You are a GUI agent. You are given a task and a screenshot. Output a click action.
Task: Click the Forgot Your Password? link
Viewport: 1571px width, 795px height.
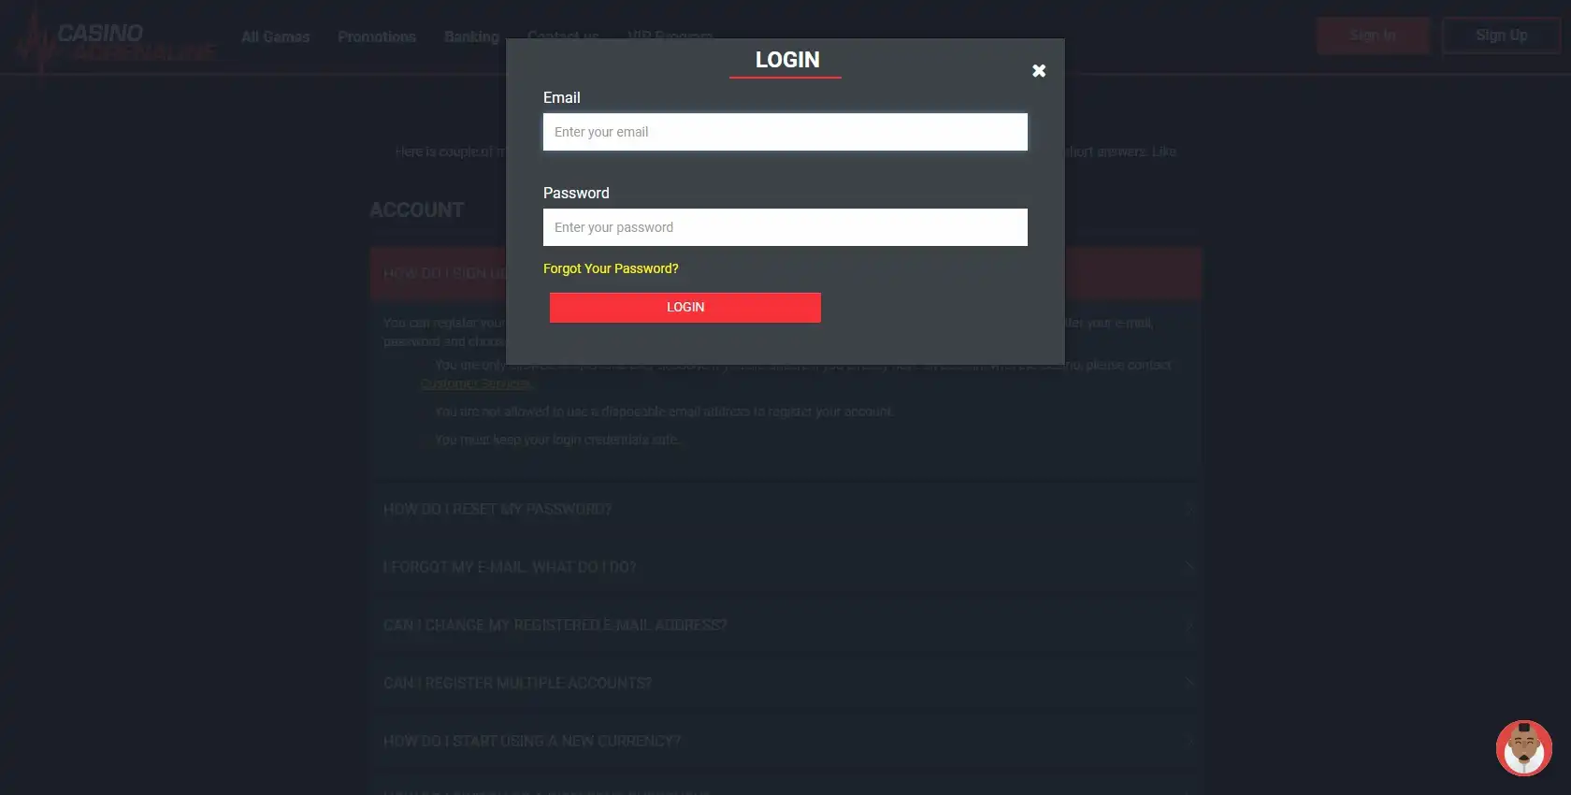pyautogui.click(x=611, y=268)
